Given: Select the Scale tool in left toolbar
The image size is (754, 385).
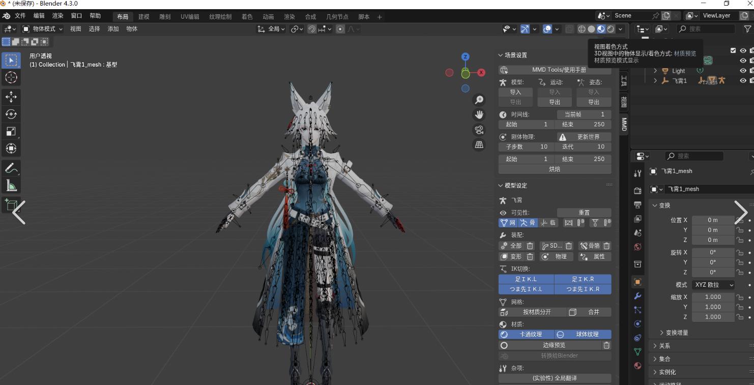Looking at the screenshot, I should pos(11,131).
